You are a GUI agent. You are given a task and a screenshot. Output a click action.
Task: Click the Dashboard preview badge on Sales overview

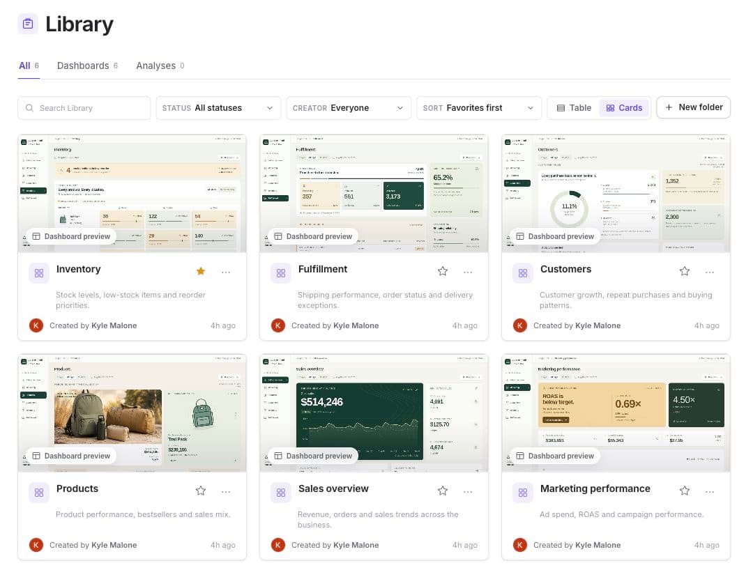(313, 456)
